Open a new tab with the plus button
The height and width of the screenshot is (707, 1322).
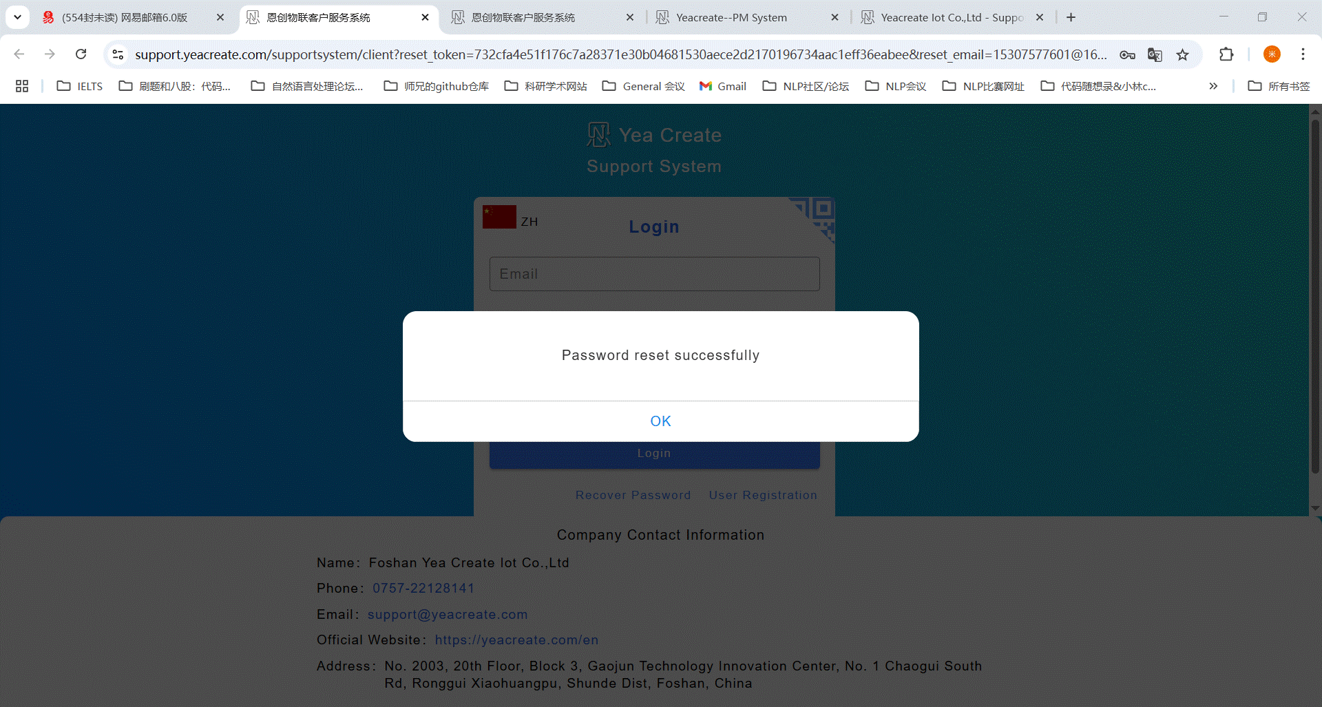(1071, 17)
